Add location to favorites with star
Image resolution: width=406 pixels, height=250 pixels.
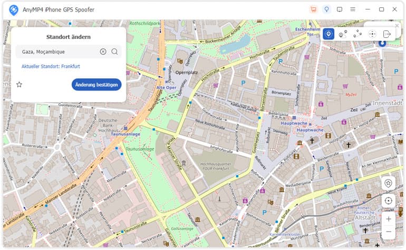pyautogui.click(x=19, y=85)
